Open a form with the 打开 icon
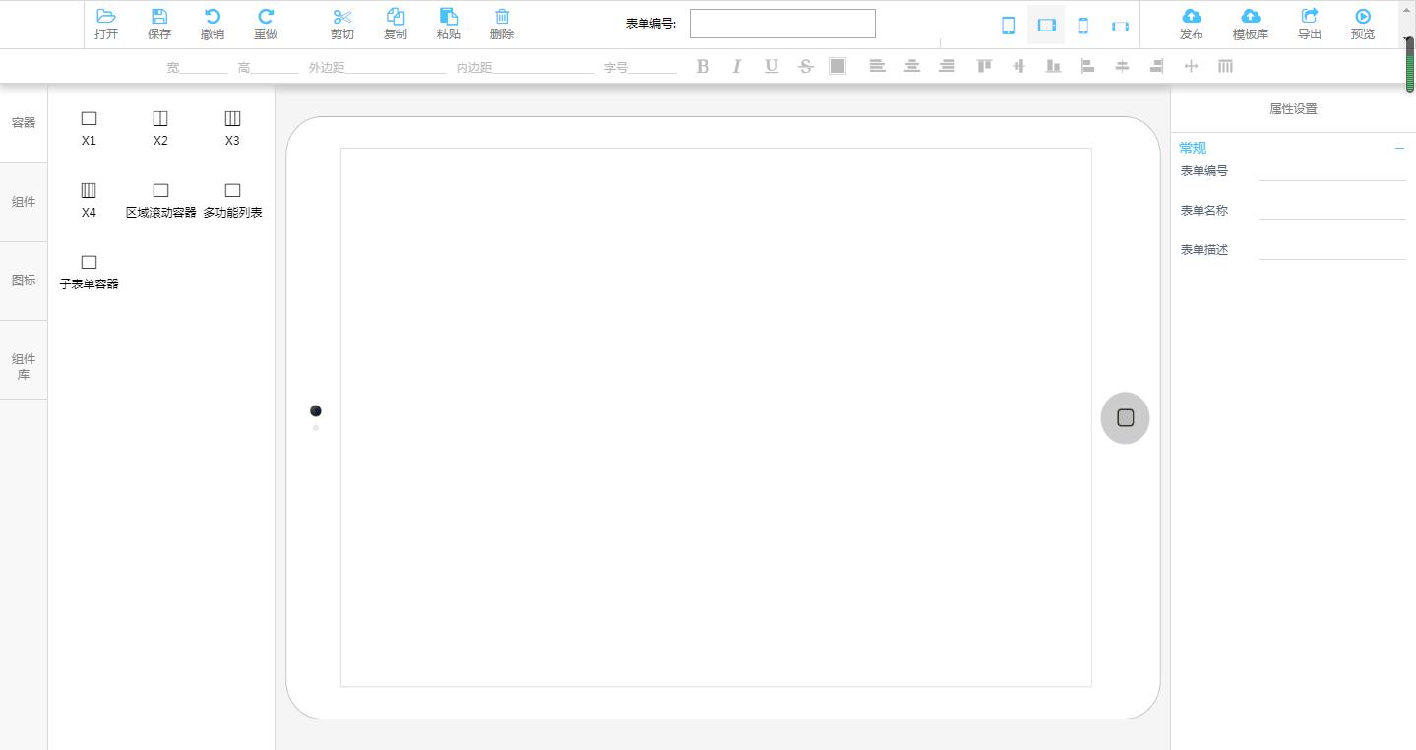Screen dimensions: 1416x750 (x=106, y=25)
